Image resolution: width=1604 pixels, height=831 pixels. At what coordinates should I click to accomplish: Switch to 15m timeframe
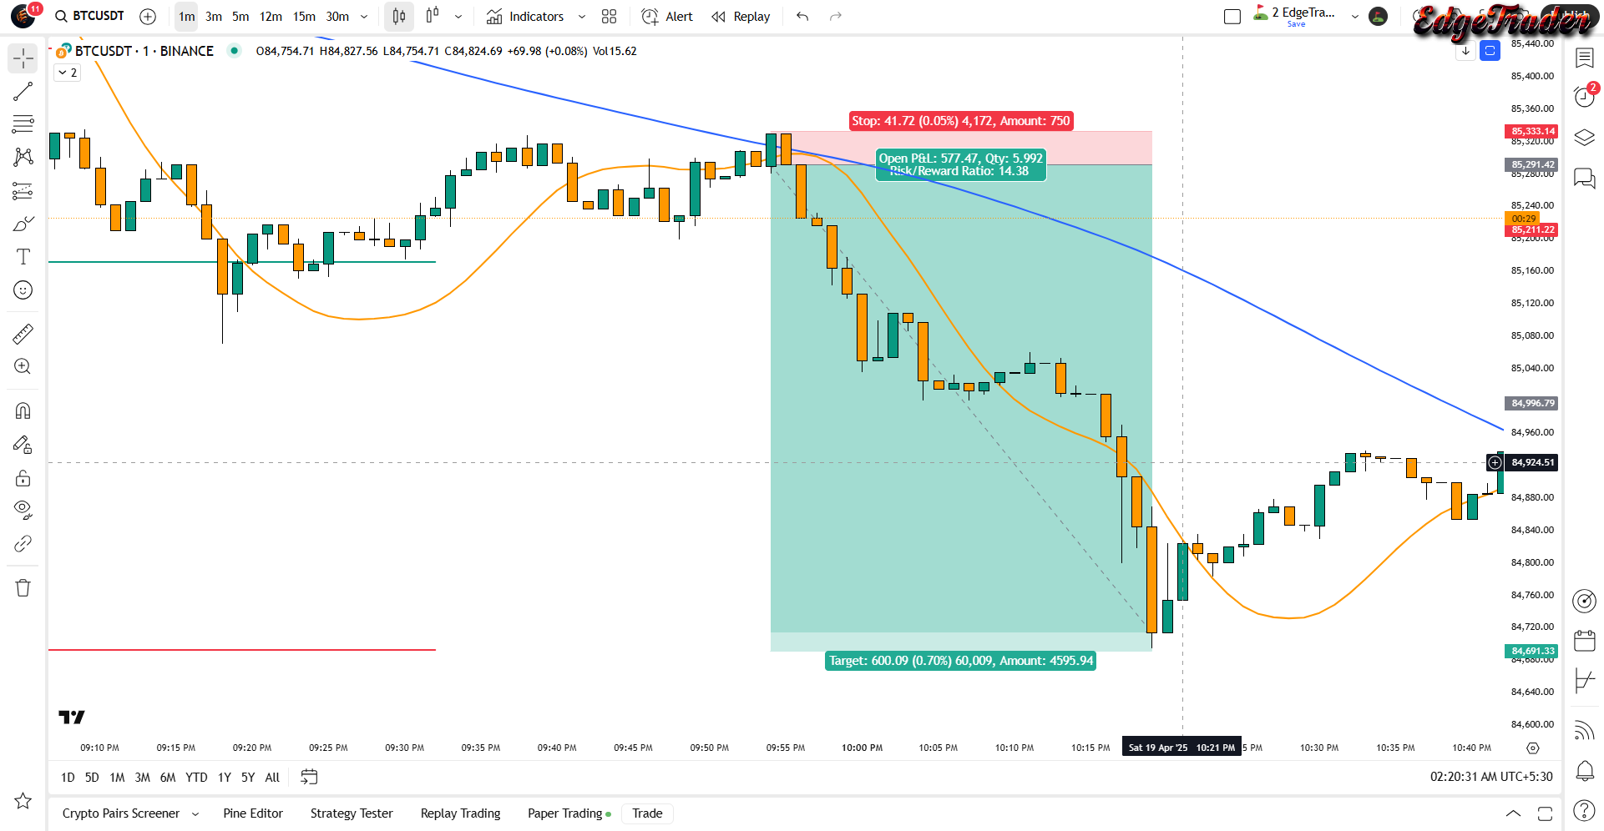tap(304, 17)
